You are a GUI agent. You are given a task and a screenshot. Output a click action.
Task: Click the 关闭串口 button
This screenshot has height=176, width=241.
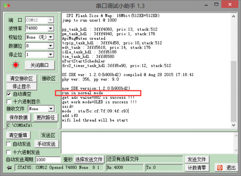click(40, 65)
